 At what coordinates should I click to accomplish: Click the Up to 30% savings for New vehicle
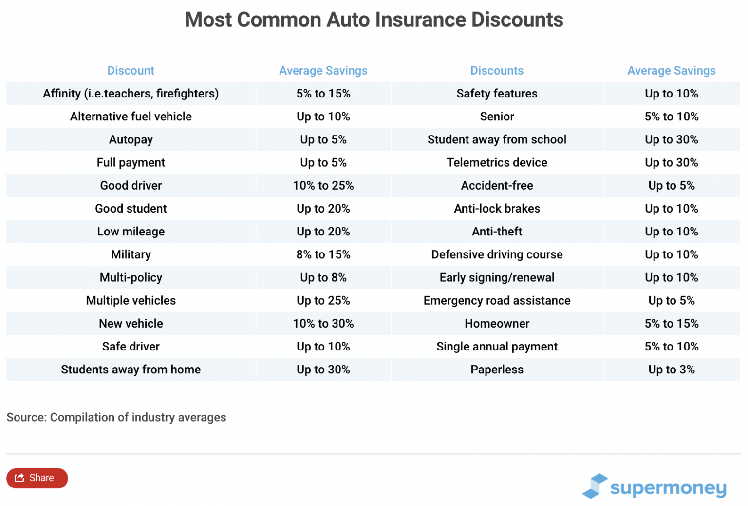click(323, 323)
